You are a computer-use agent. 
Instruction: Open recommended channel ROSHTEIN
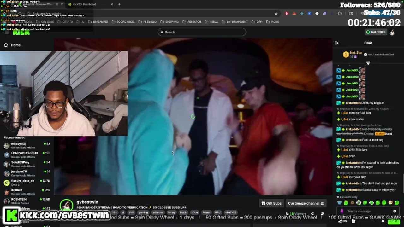(x=27, y=201)
